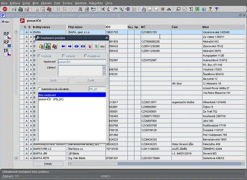Click the horizontal scrollbar right arrow
Image resolution: width=247 pixels, height=180 pixels.
pos(243,164)
